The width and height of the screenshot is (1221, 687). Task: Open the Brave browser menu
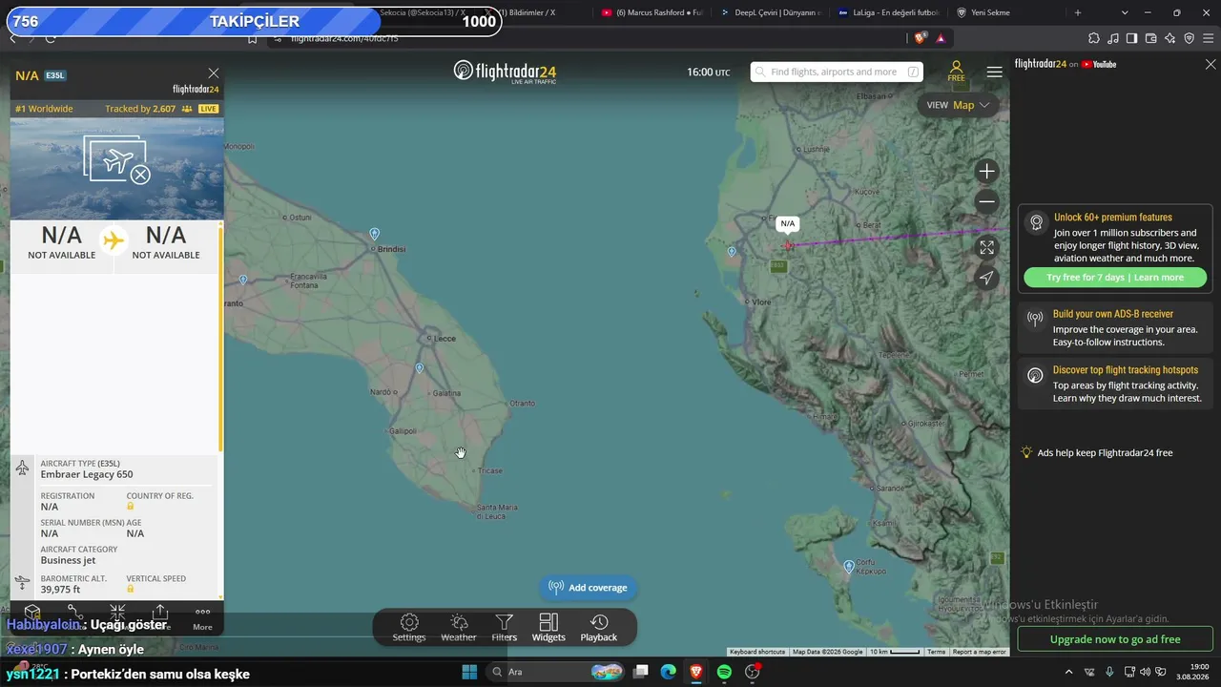tap(1208, 38)
